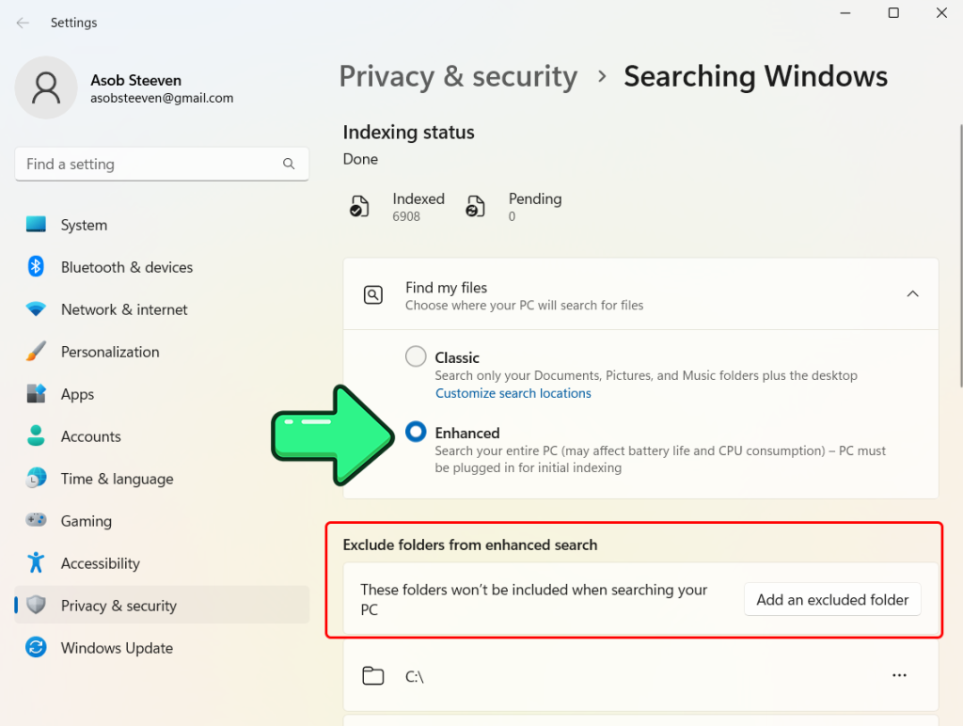
Task: Open System settings in the sidebar
Action: pos(83,225)
